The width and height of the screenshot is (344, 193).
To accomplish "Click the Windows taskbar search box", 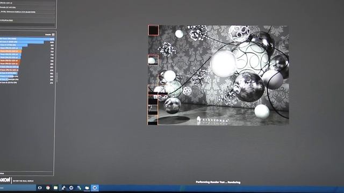I will (18, 188).
